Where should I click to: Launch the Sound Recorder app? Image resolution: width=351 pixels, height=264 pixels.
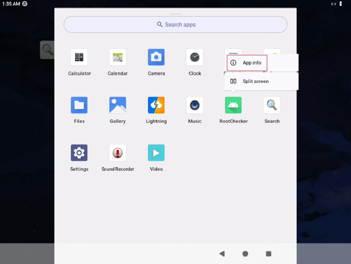[118, 153]
